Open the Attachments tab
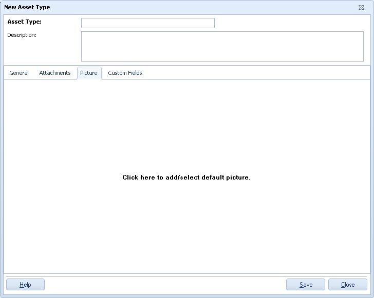 tap(55, 73)
